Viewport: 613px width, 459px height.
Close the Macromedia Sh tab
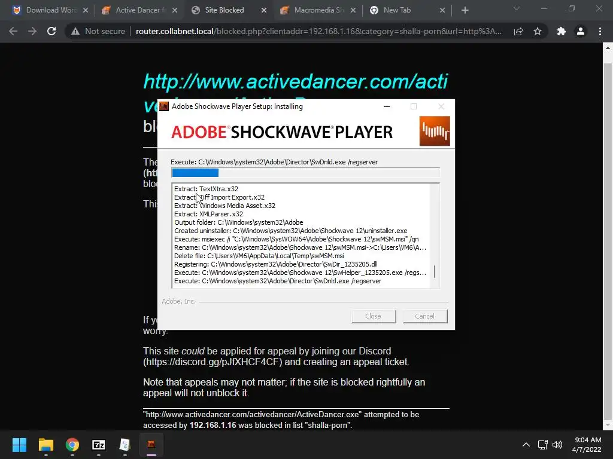point(353,10)
